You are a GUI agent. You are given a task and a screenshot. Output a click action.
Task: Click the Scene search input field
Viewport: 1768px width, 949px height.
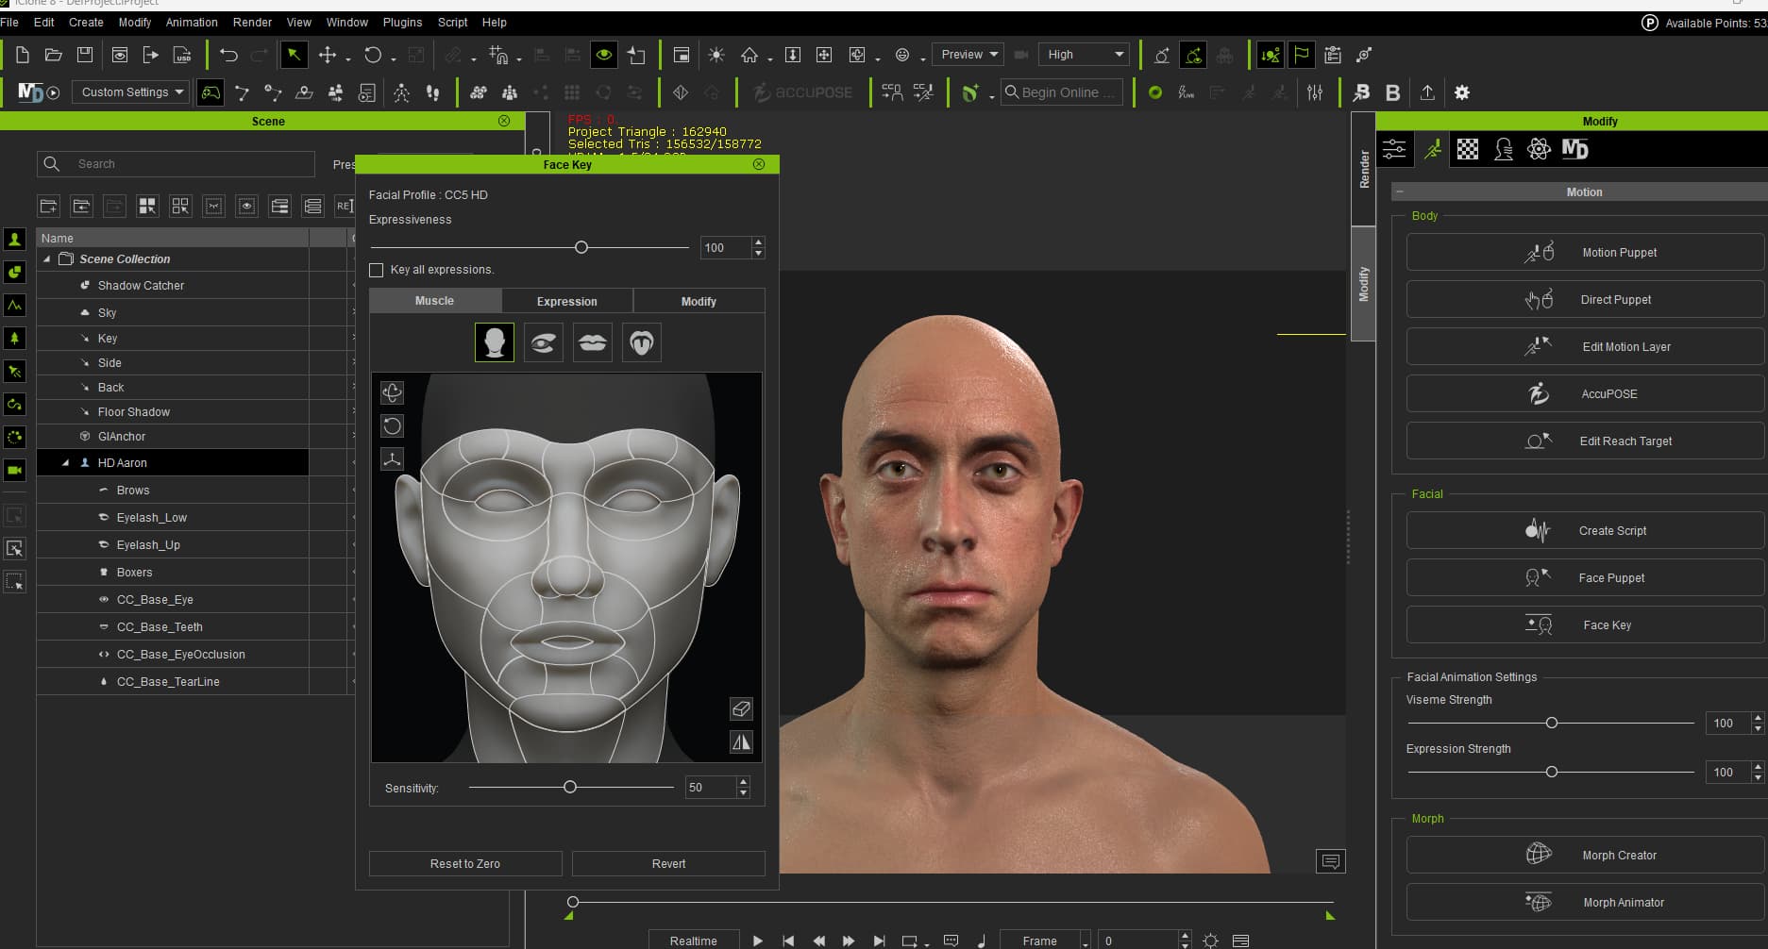tap(176, 164)
